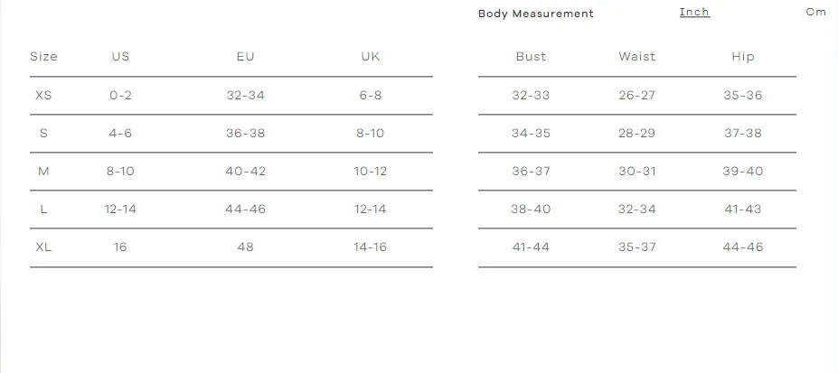Click the EU column header
Image resolution: width=838 pixels, height=373 pixels.
click(x=245, y=56)
